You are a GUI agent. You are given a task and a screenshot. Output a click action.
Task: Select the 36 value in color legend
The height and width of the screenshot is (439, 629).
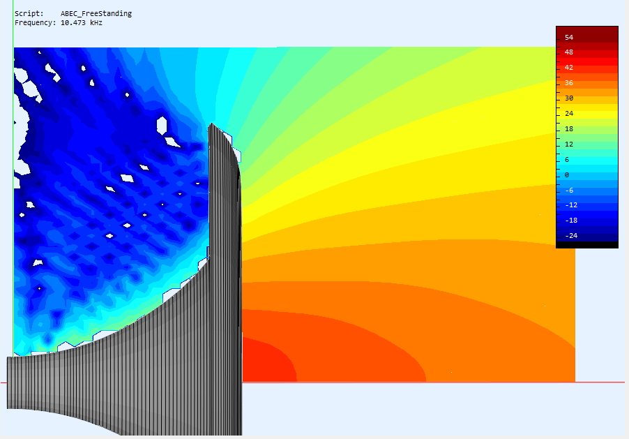pos(569,83)
